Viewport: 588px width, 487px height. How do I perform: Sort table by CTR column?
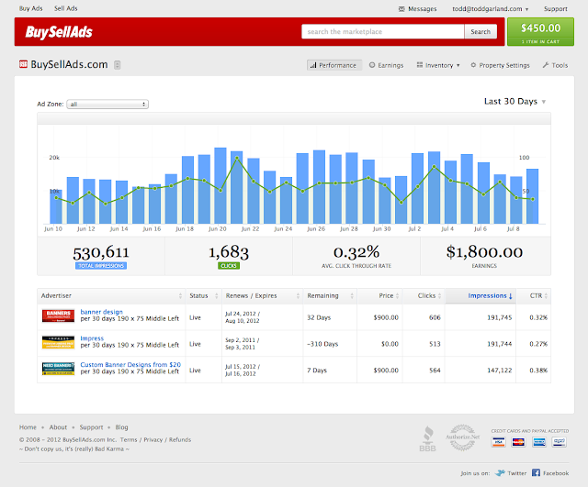pyautogui.click(x=534, y=295)
